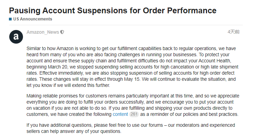Open the Amazon_News user profile name
The height and width of the screenshot is (138, 253).
43,32
